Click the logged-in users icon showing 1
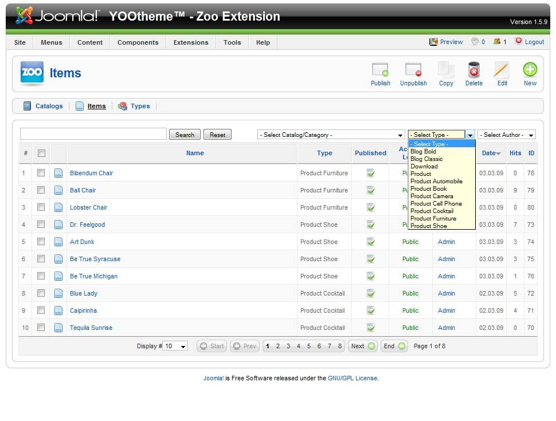556x421 pixels. pyautogui.click(x=497, y=41)
